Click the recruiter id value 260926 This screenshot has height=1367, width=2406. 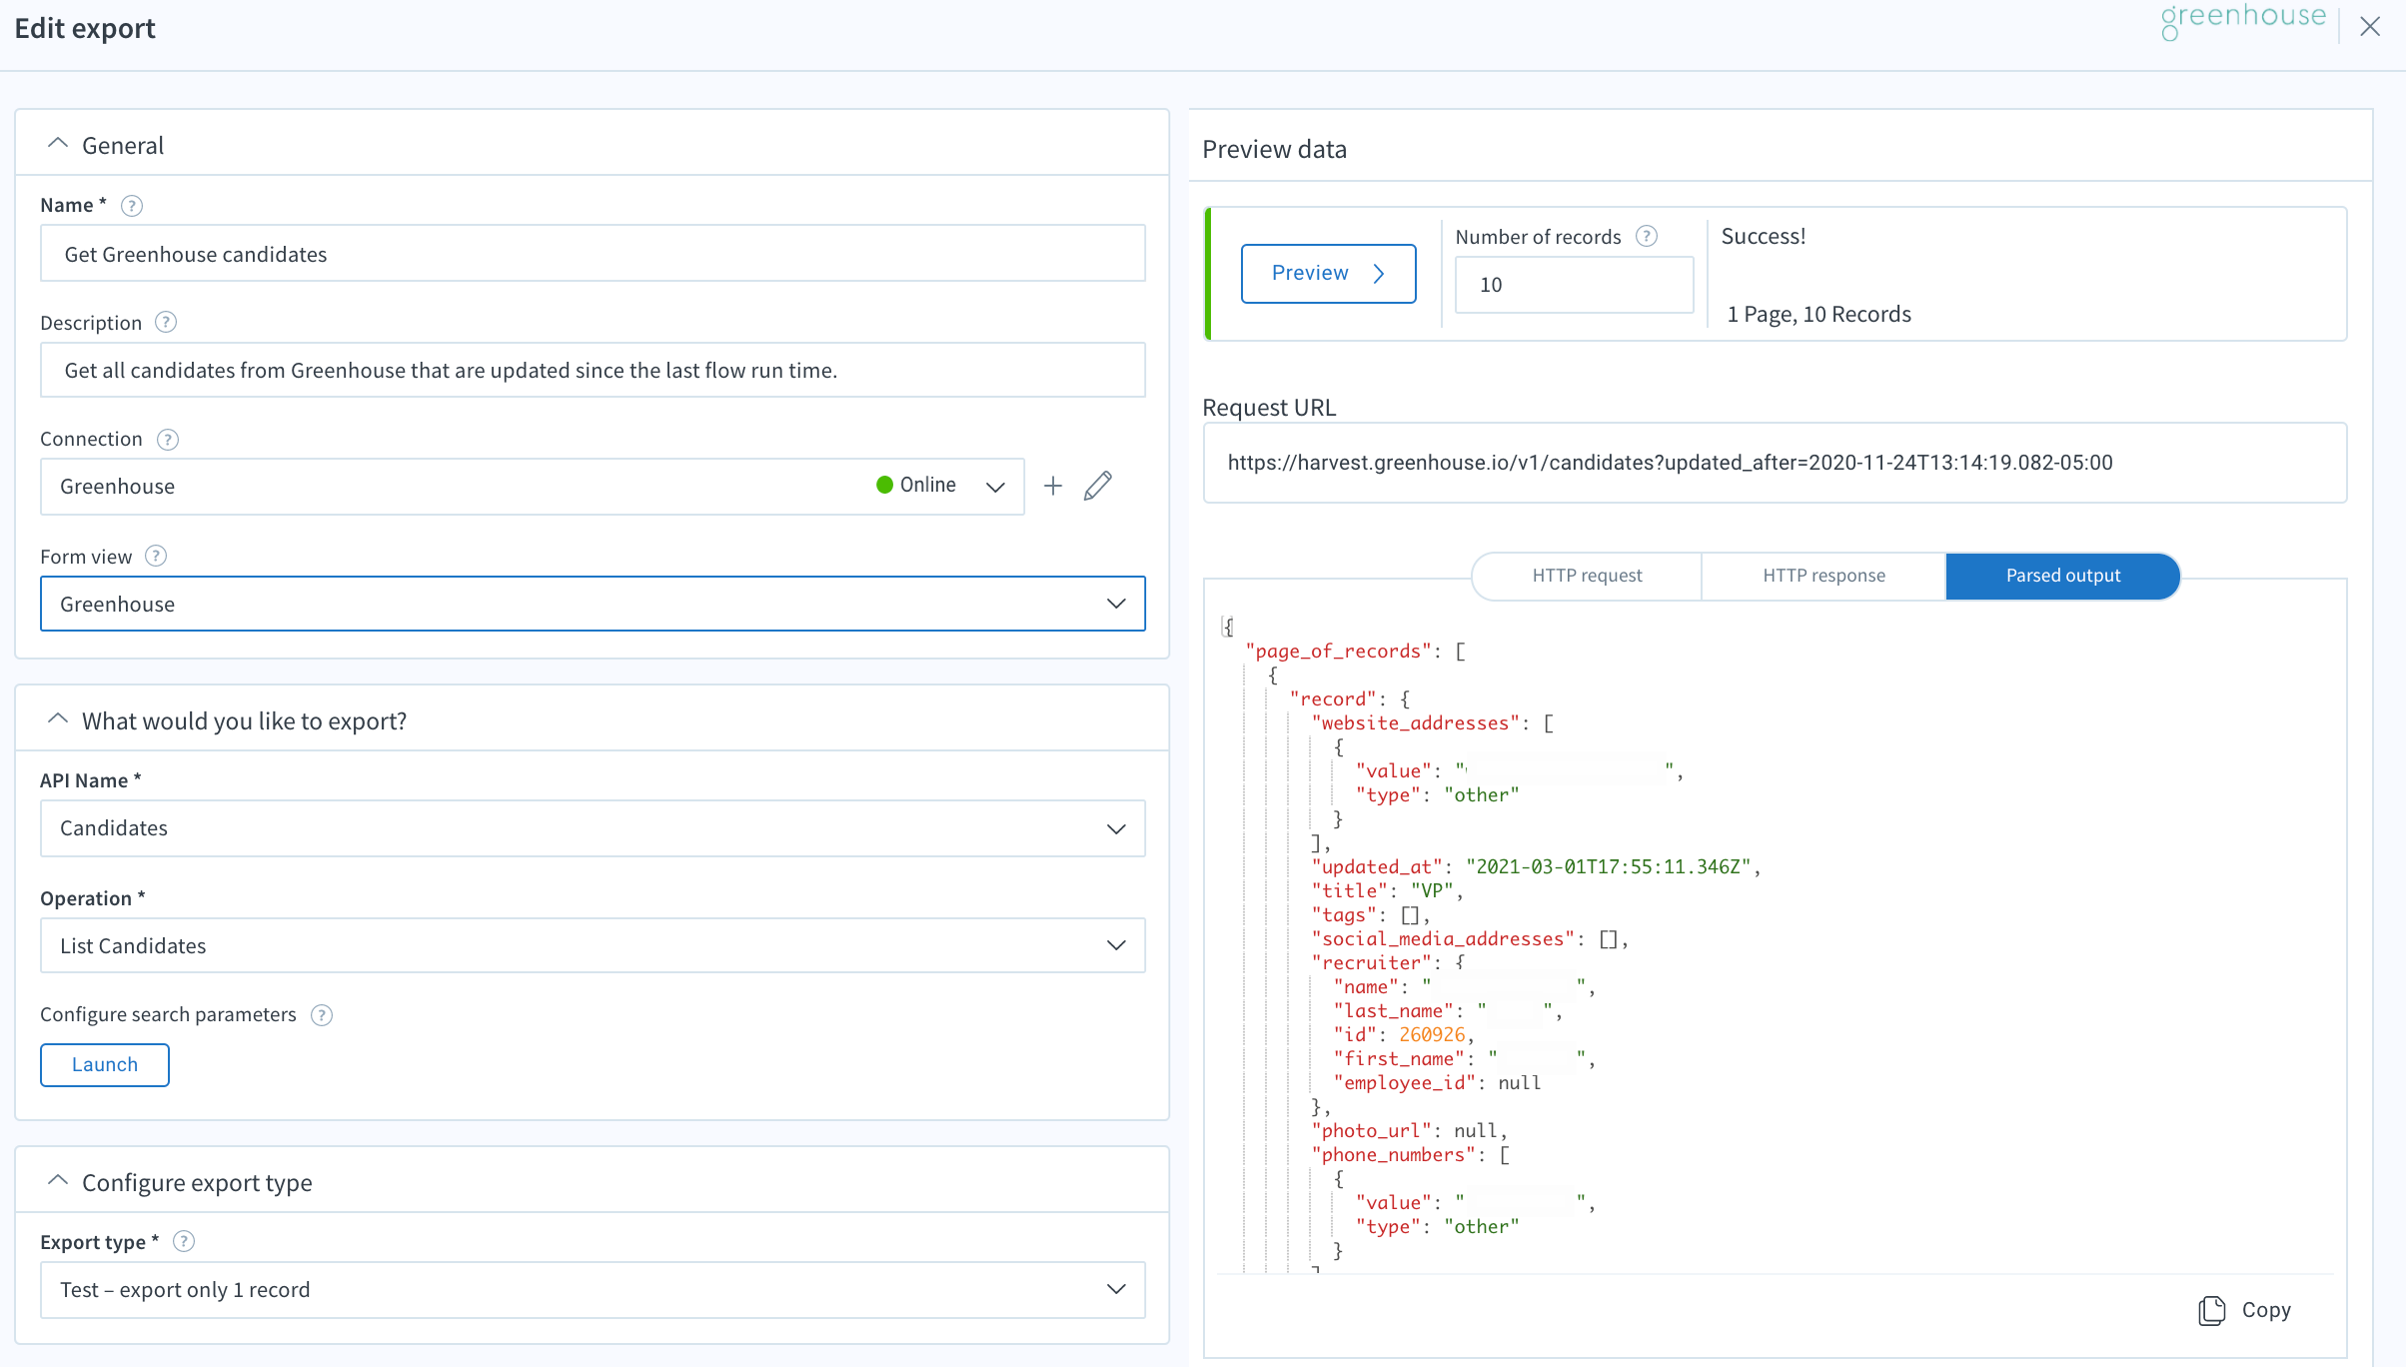click(1432, 1035)
